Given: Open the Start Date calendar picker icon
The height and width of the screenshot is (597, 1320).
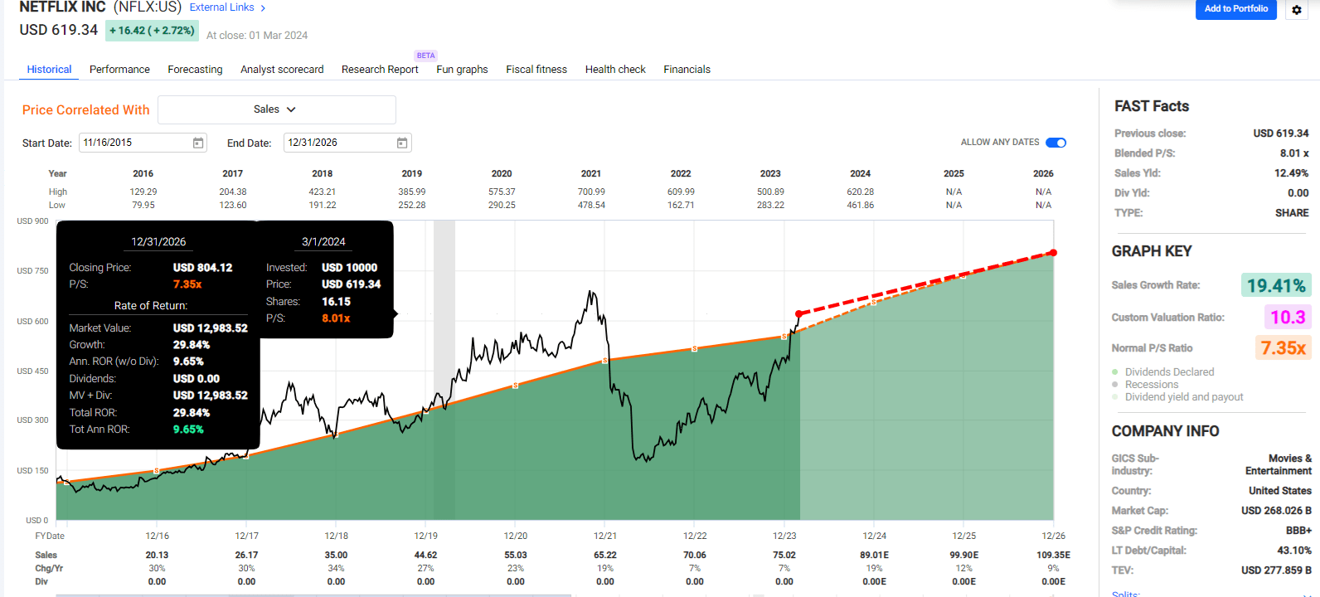Looking at the screenshot, I should tap(198, 143).
